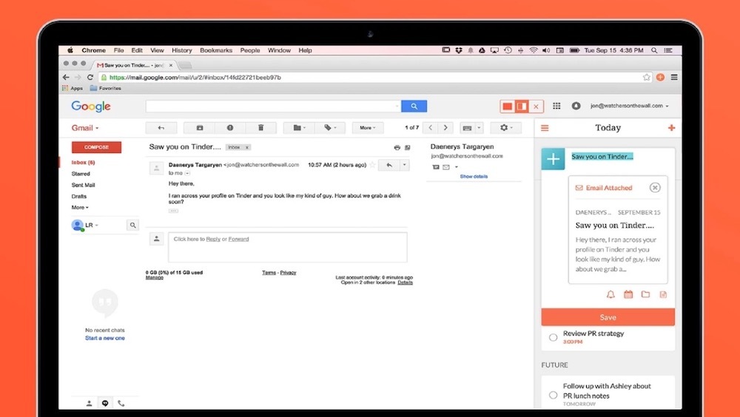
Task: Bookmark page with address bar star
Action: 646,77
